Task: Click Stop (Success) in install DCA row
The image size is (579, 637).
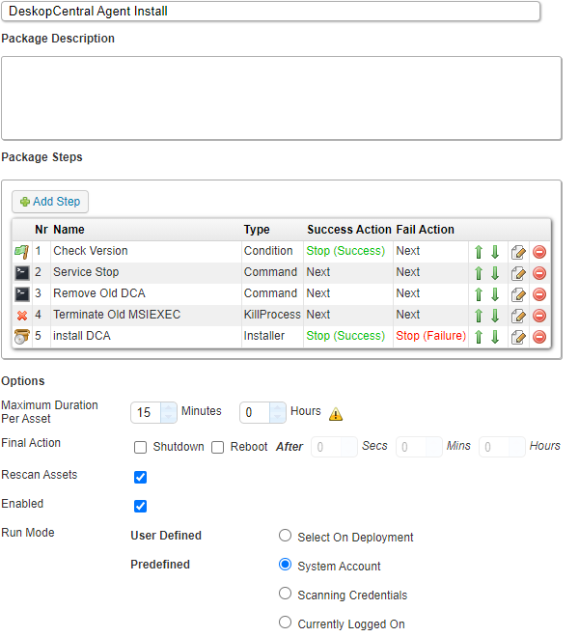Action: click(345, 336)
